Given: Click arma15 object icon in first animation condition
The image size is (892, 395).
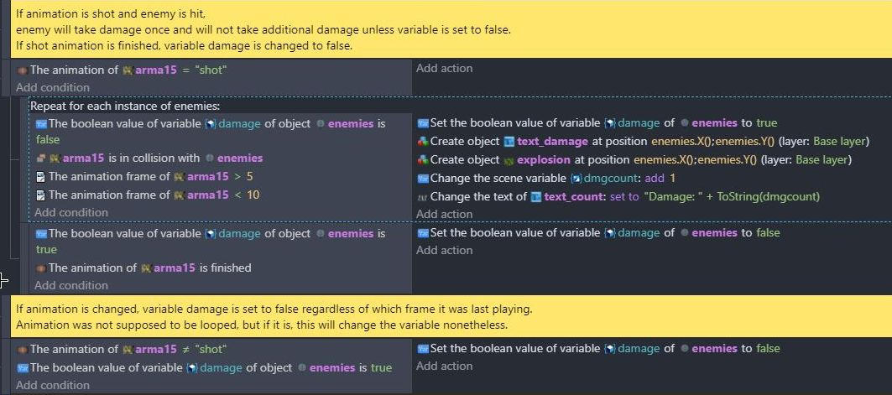Looking at the screenshot, I should (128, 70).
